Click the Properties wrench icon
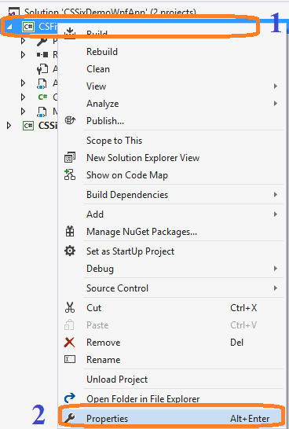This screenshot has width=289, height=429. 69,418
